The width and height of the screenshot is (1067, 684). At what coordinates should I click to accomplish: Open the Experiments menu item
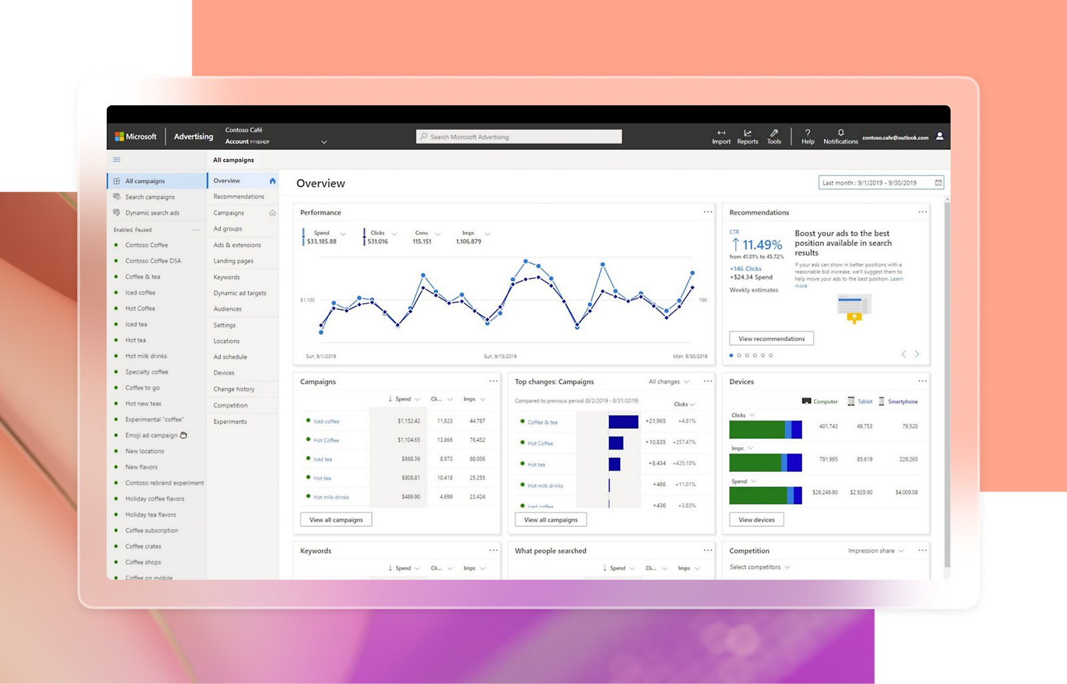point(230,422)
